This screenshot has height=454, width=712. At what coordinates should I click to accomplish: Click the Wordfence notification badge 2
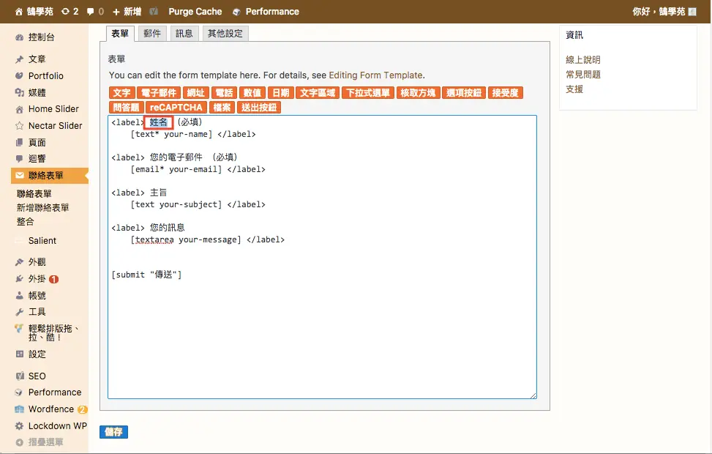(82, 409)
